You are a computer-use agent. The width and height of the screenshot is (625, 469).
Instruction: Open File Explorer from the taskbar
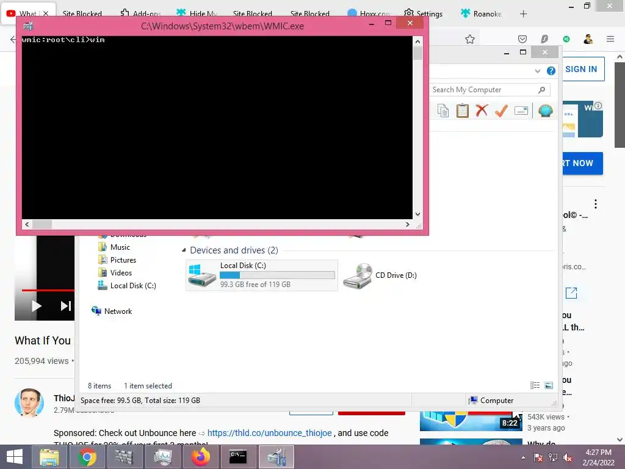[49, 457]
